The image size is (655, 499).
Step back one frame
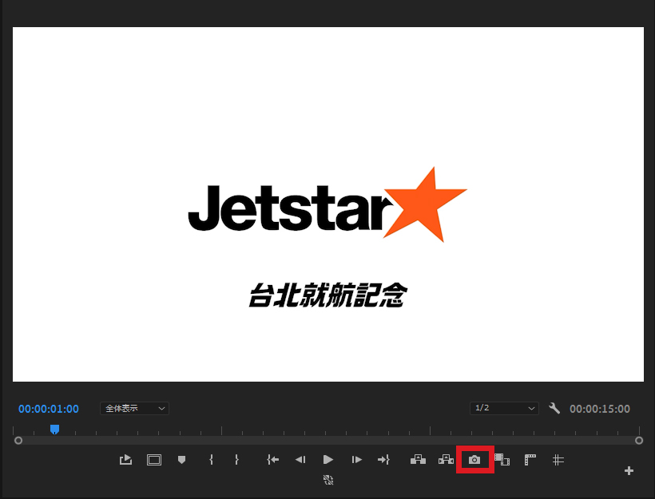(x=300, y=460)
